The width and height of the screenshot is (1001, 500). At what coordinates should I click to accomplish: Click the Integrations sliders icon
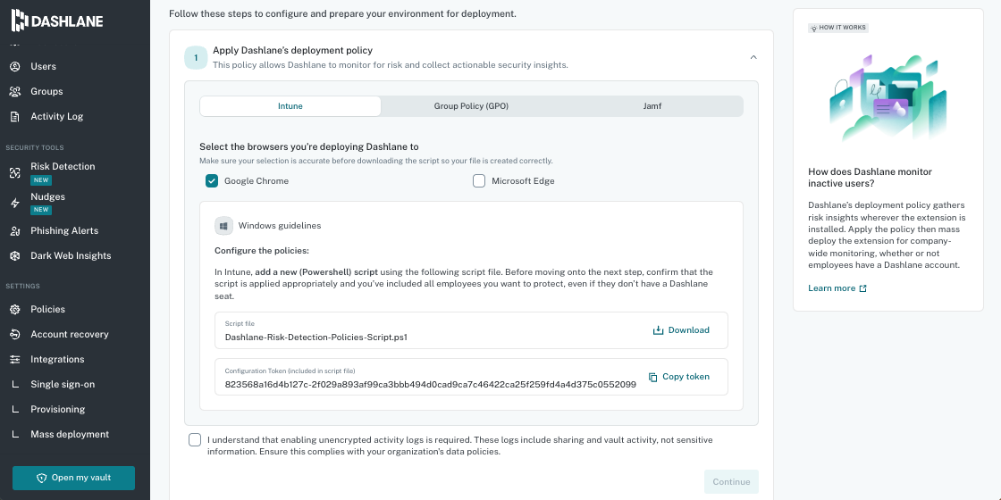[14, 359]
